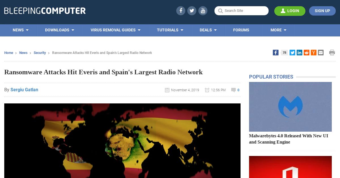Expand Virus Removal Guides dropdown
The image size is (340, 178).
point(116,30)
